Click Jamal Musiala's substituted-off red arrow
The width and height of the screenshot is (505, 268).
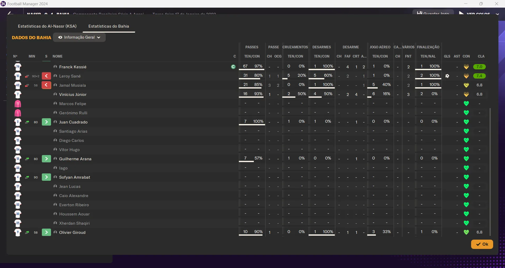tap(46, 85)
